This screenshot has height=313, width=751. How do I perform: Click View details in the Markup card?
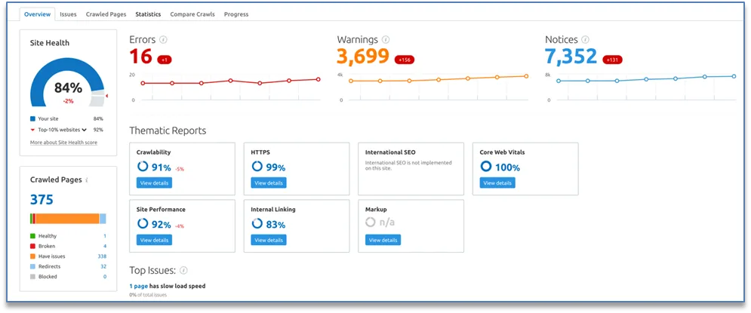[x=383, y=240]
